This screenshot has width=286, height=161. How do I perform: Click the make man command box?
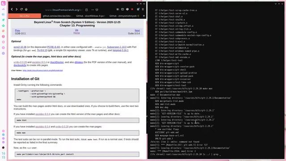tap(77, 133)
